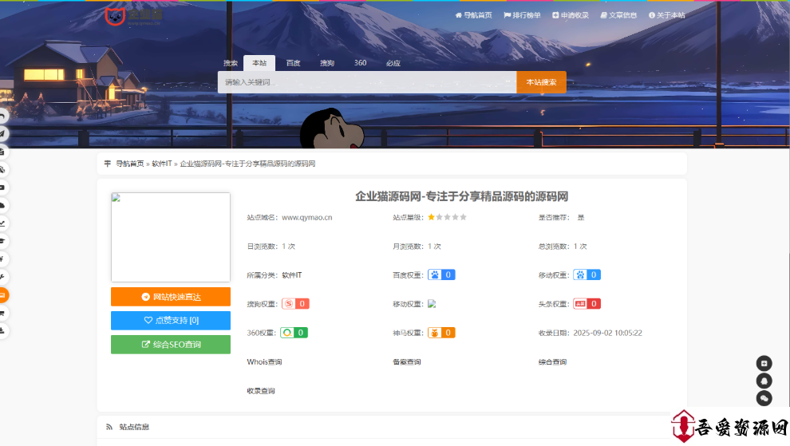The height and width of the screenshot is (446, 790).
Task: Click the 头条权重 red badge
Action: [587, 304]
